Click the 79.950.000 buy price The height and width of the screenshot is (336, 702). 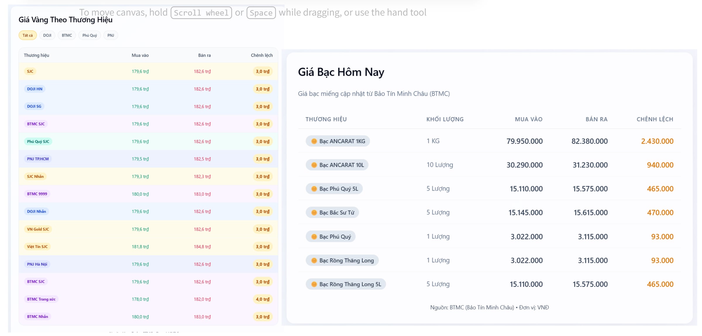[x=524, y=141]
